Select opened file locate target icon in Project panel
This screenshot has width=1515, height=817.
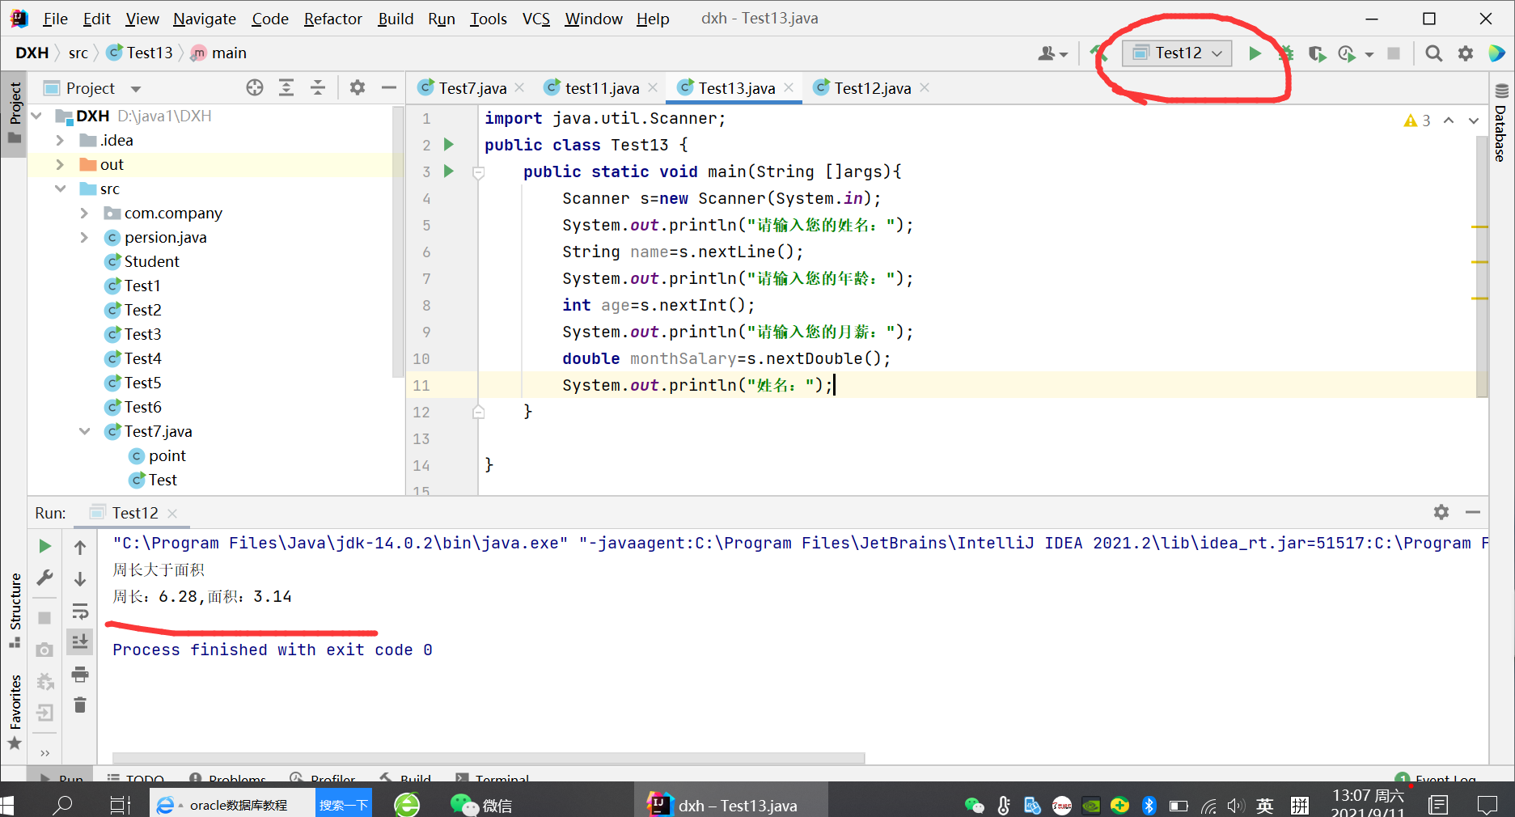255,88
